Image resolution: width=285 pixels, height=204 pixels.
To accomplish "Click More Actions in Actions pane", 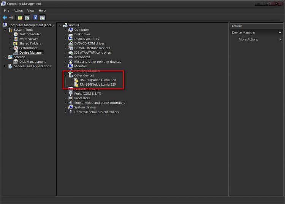I will point(248,40).
